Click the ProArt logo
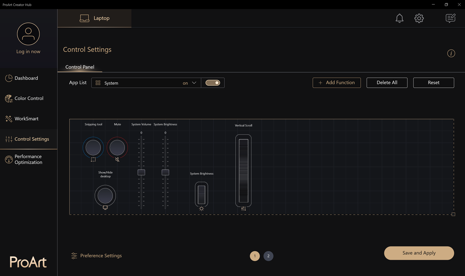The height and width of the screenshot is (276, 465). pyautogui.click(x=28, y=262)
